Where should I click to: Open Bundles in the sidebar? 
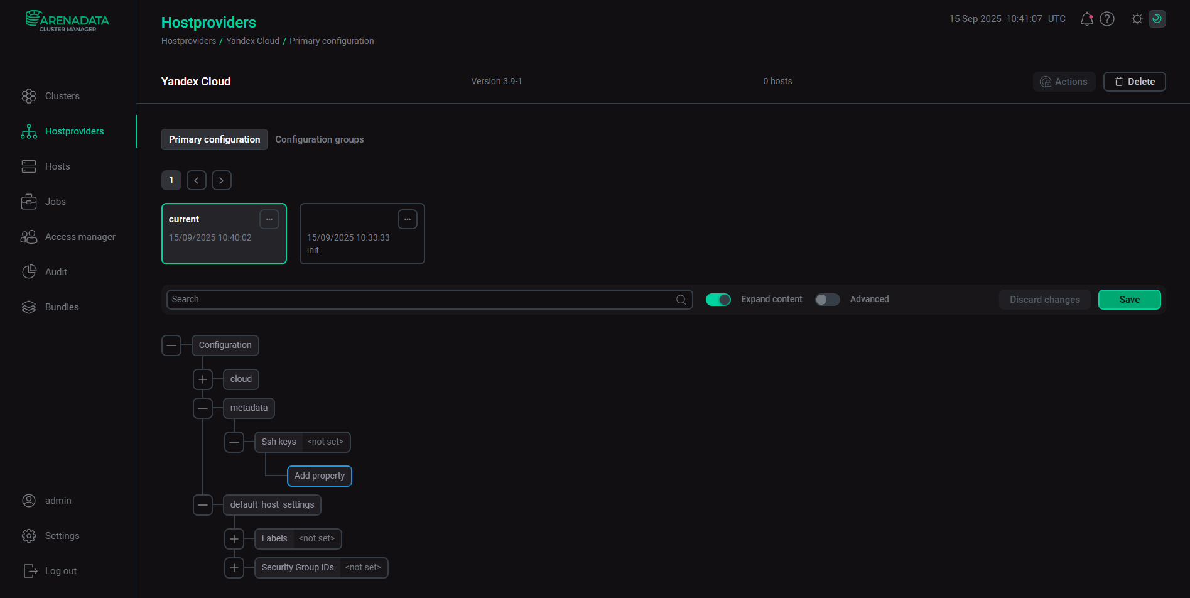click(x=62, y=307)
